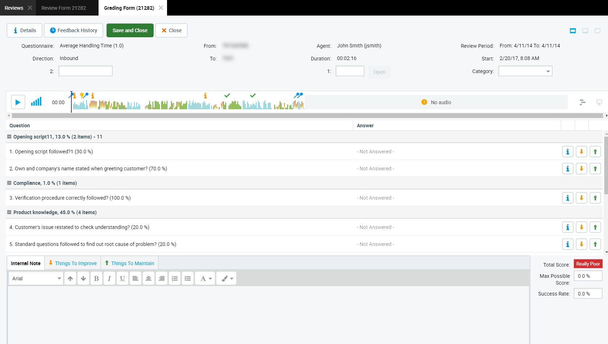Play the call recording
The image size is (608, 344).
[18, 102]
